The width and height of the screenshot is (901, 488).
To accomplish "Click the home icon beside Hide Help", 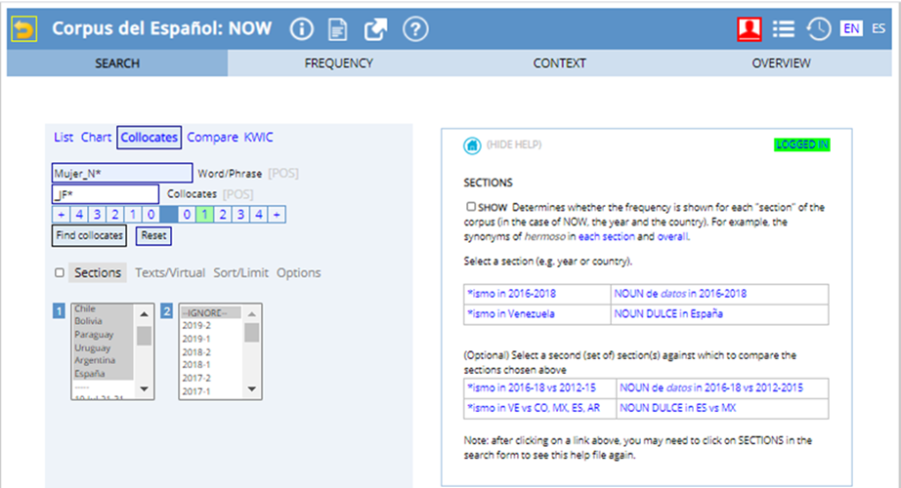I will (472, 145).
